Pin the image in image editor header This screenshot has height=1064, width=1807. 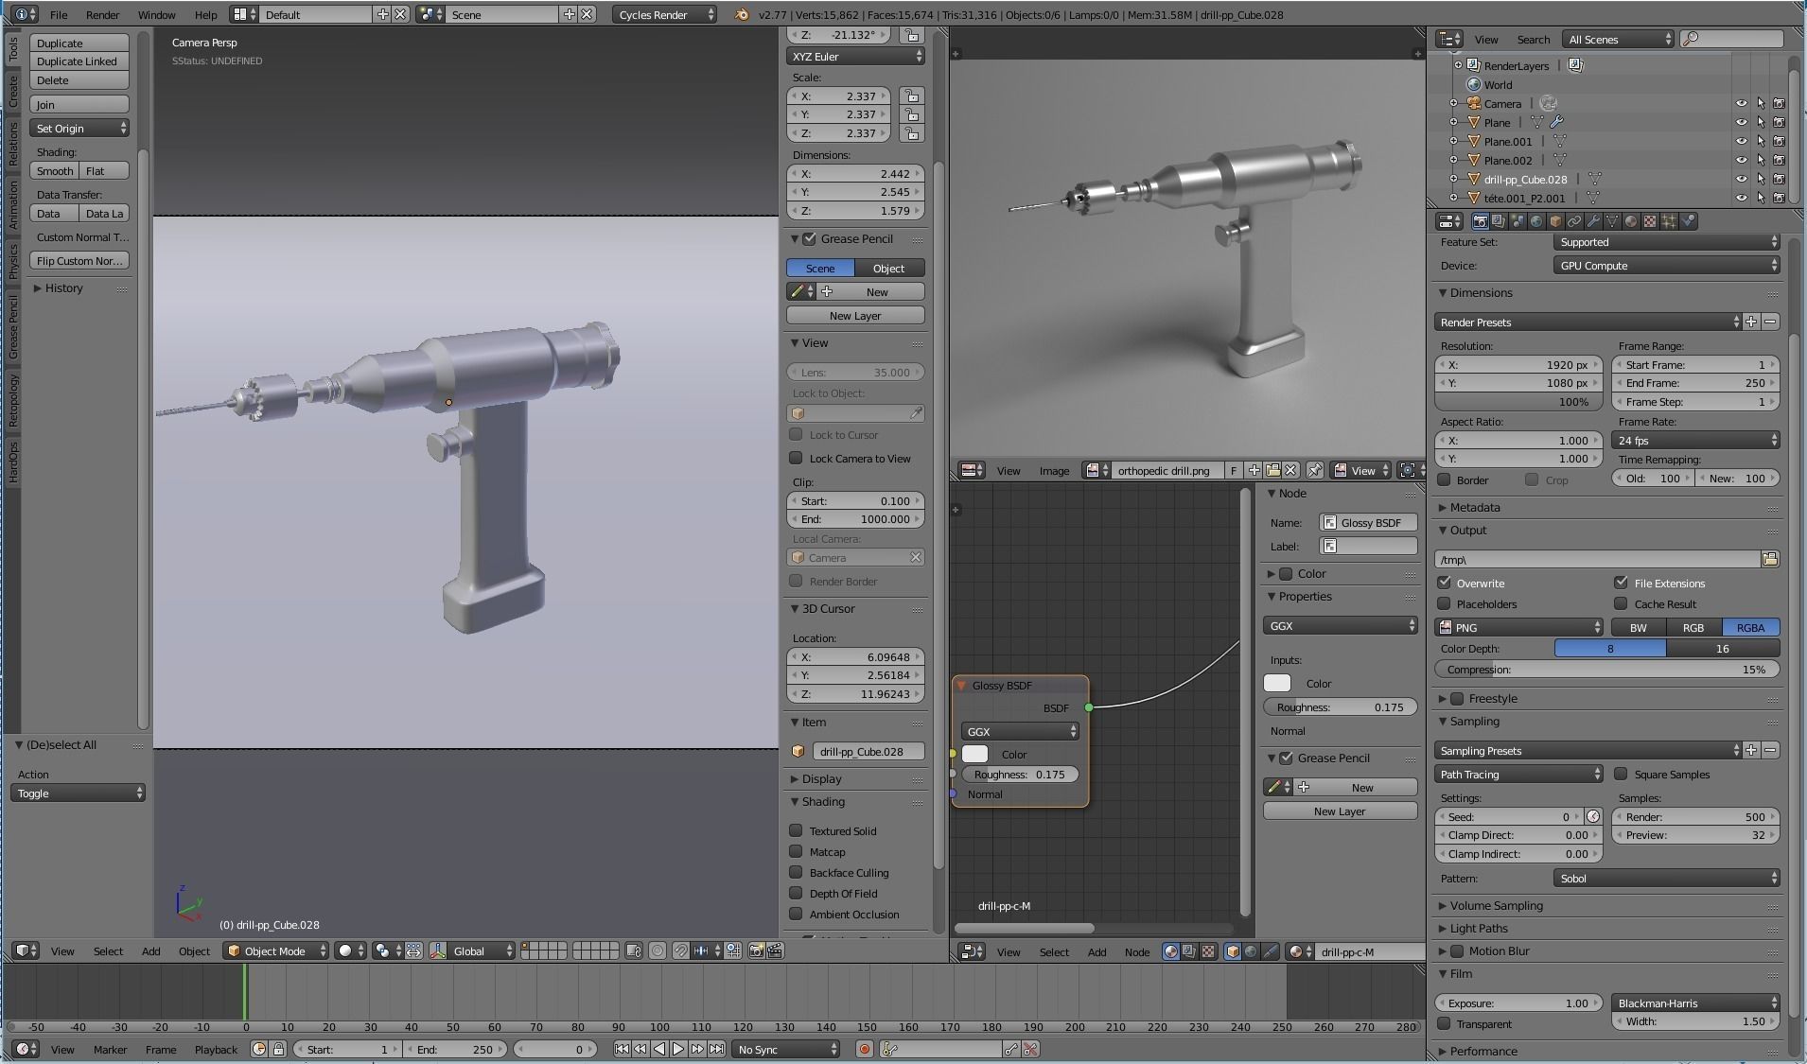1314,470
